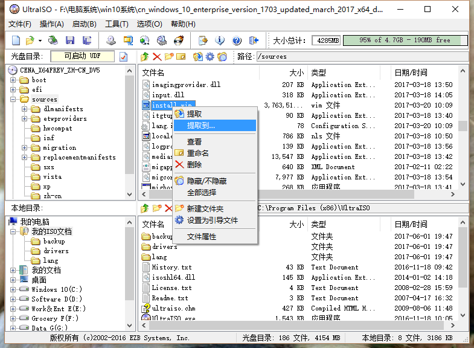
Task: Sort disc files by 日期/时间 column header
Action: pos(424,72)
